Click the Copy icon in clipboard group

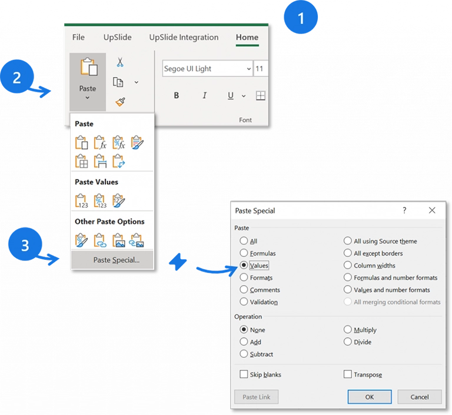point(118,82)
